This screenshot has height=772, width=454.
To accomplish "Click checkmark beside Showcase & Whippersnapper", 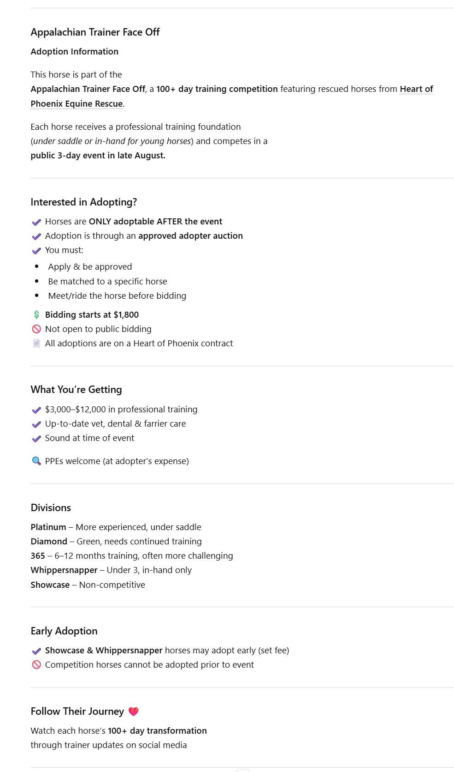I will (36, 651).
